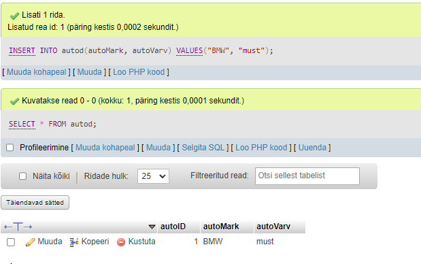The image size is (421, 264).
Task: Click the pencil Muuda icon in row
Action: click(30, 242)
